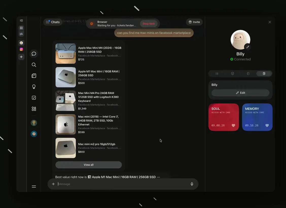Click the plus attachment icon in message bar
This screenshot has height=208, width=286.
(x=53, y=184)
